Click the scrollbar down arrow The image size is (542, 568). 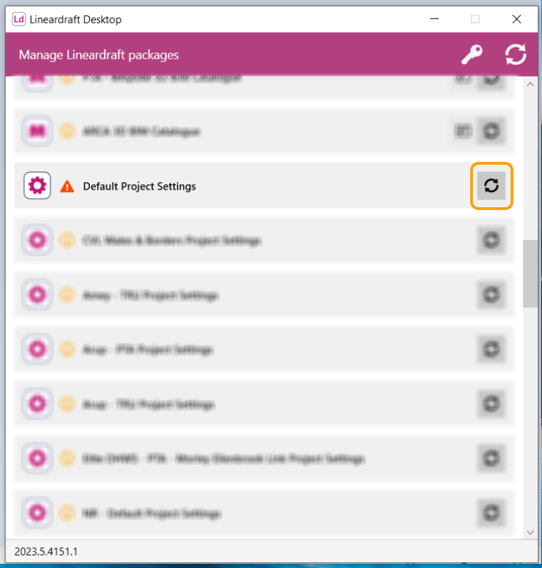(530, 532)
